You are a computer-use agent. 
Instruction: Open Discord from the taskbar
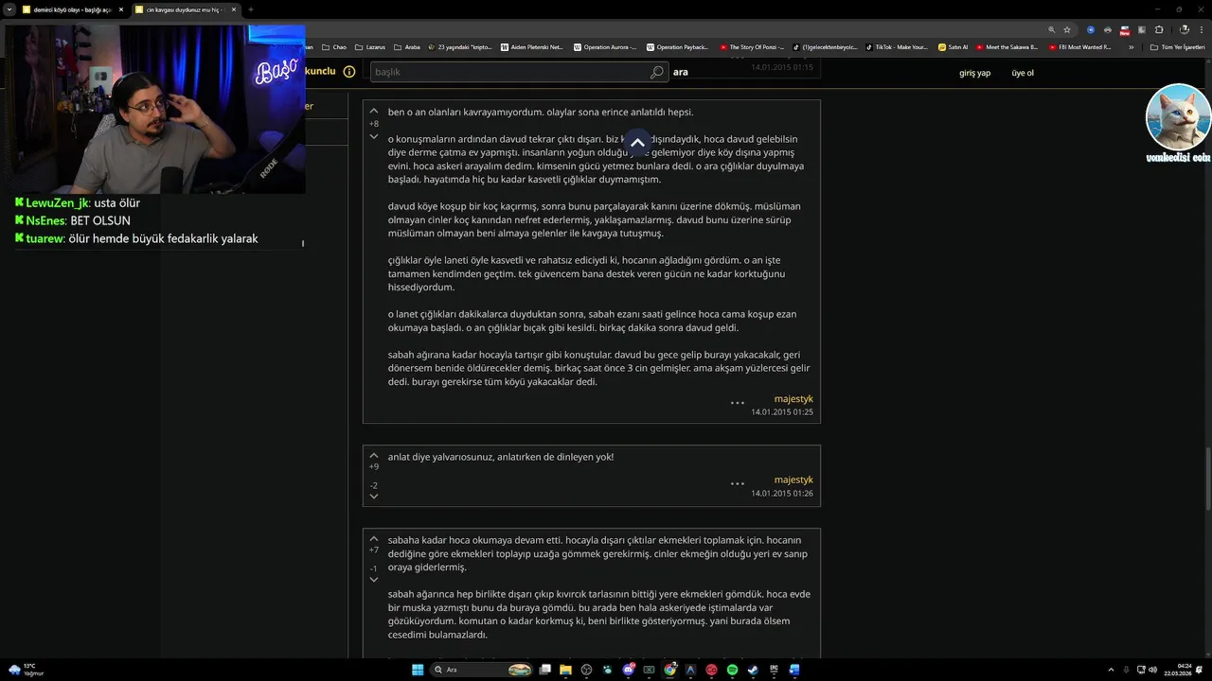click(628, 670)
